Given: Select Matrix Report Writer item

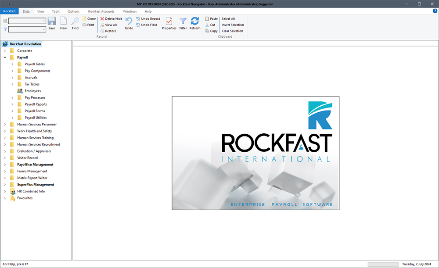Looking at the screenshot, I should point(32,178).
